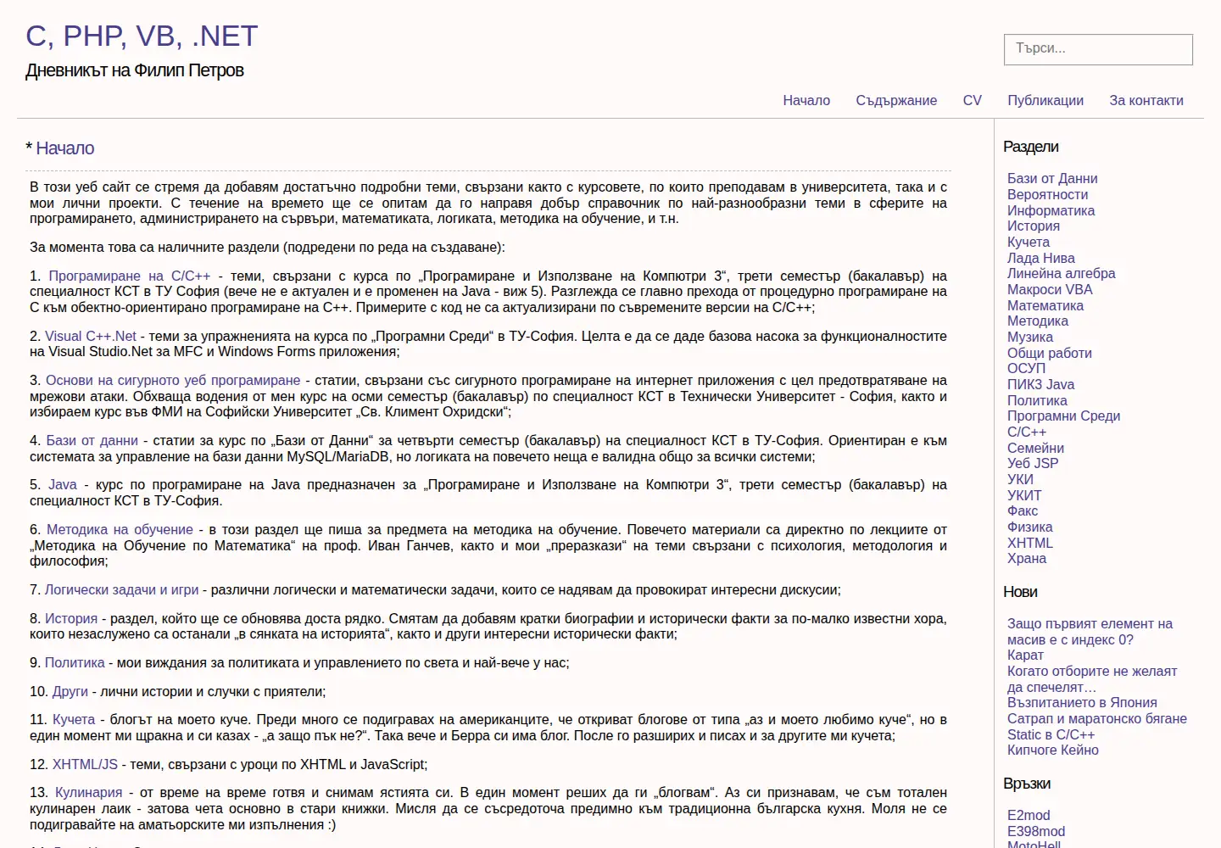Open the 'Макроси VBA' sidebar section
This screenshot has width=1221, height=848.
[x=1050, y=289]
